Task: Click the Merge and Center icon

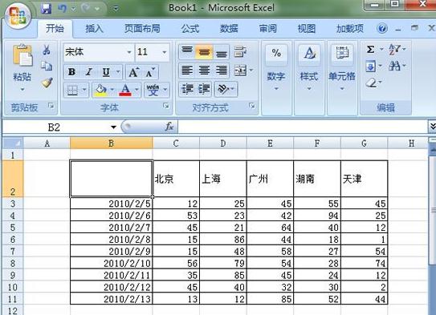Action: click(241, 71)
